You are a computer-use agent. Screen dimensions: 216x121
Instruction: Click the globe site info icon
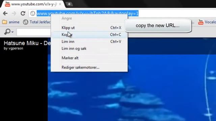pos(33,13)
